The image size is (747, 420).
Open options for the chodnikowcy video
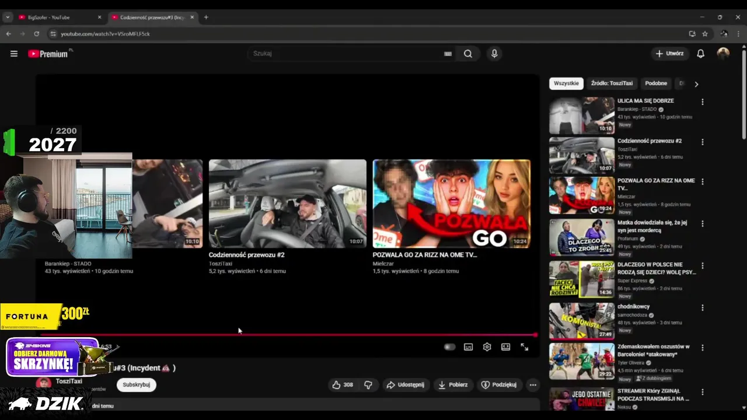(x=702, y=307)
